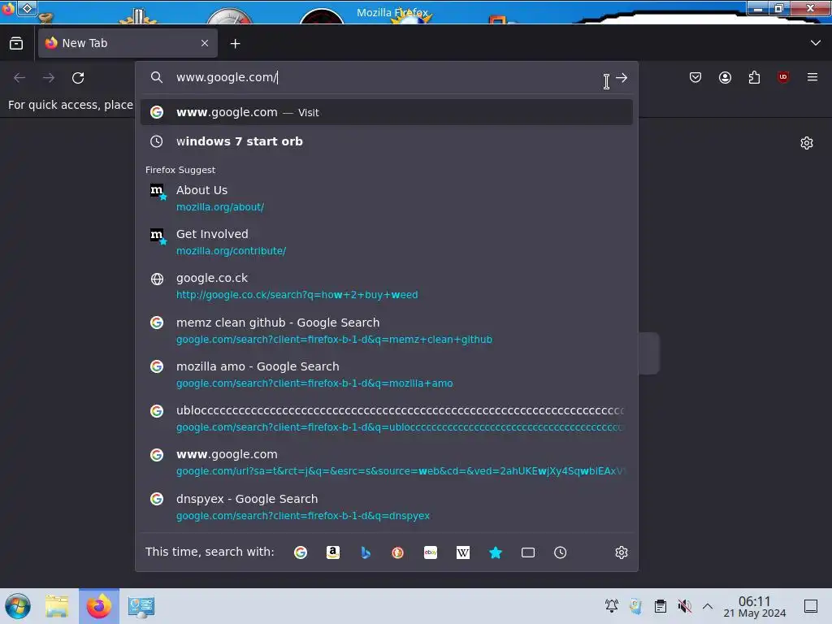Close the New Tab tab
Screen dimensions: 832x624
(x=205, y=43)
